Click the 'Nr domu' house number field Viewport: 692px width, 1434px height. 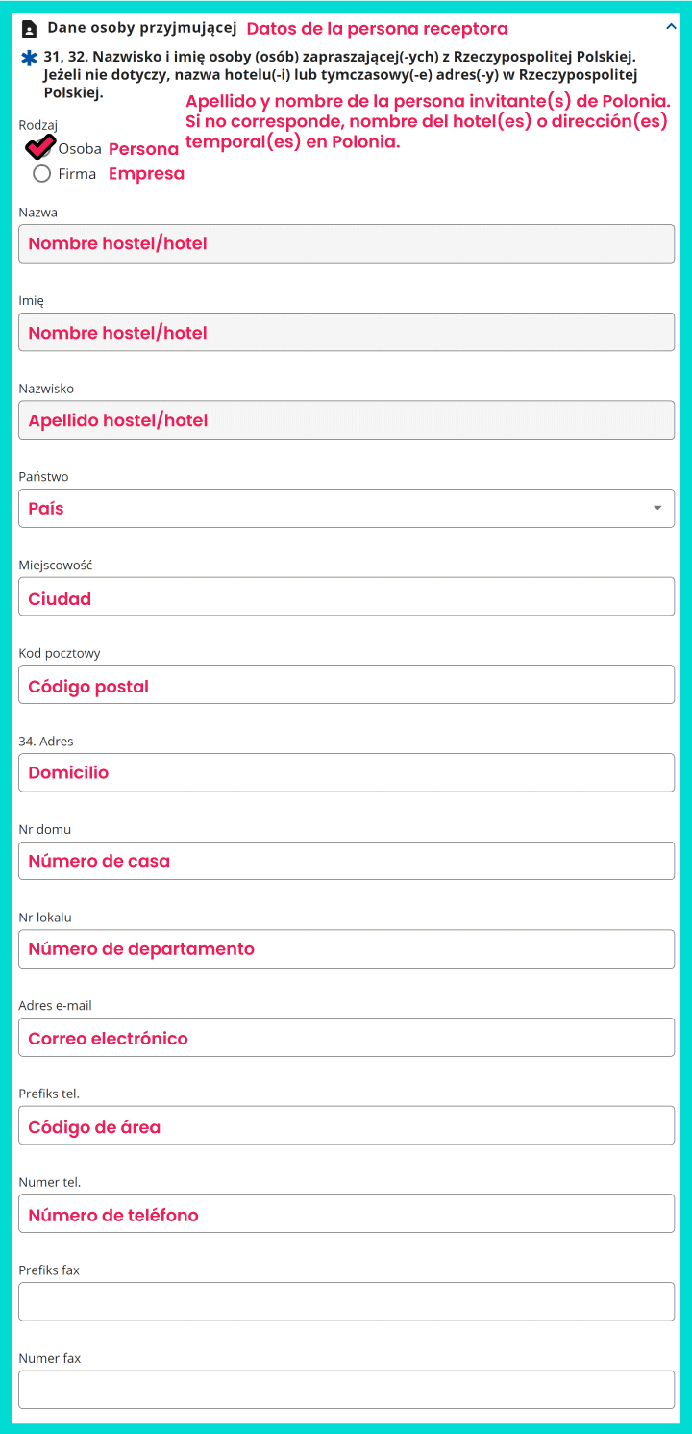(x=346, y=861)
